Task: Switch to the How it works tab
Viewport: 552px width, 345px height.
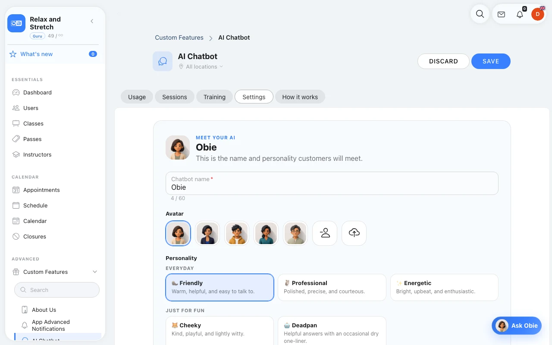Action: click(x=300, y=97)
